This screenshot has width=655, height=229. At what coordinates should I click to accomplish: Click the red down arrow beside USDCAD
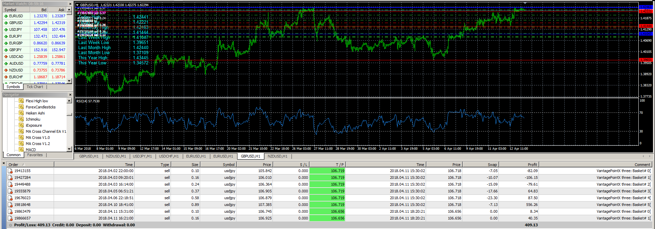pos(6,57)
